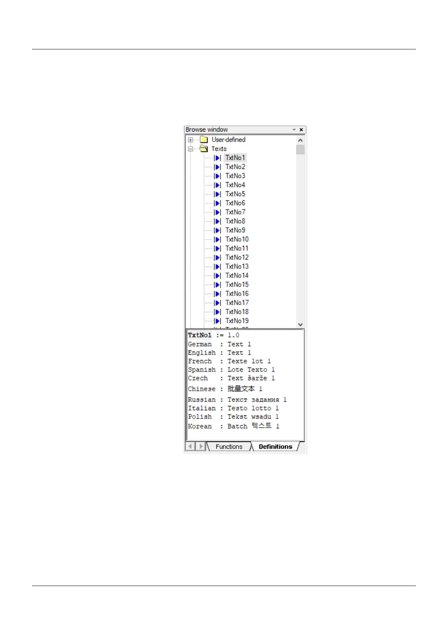Open the Browse window options dropdown arrow
Screen dimensions: 448x635
click(x=294, y=130)
